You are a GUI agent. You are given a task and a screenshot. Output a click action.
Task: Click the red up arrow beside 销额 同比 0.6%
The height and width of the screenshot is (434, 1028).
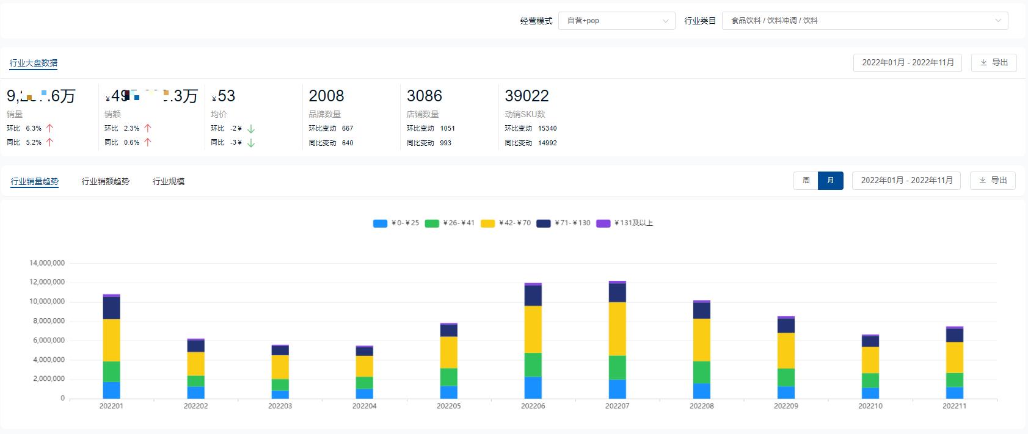[x=147, y=142]
